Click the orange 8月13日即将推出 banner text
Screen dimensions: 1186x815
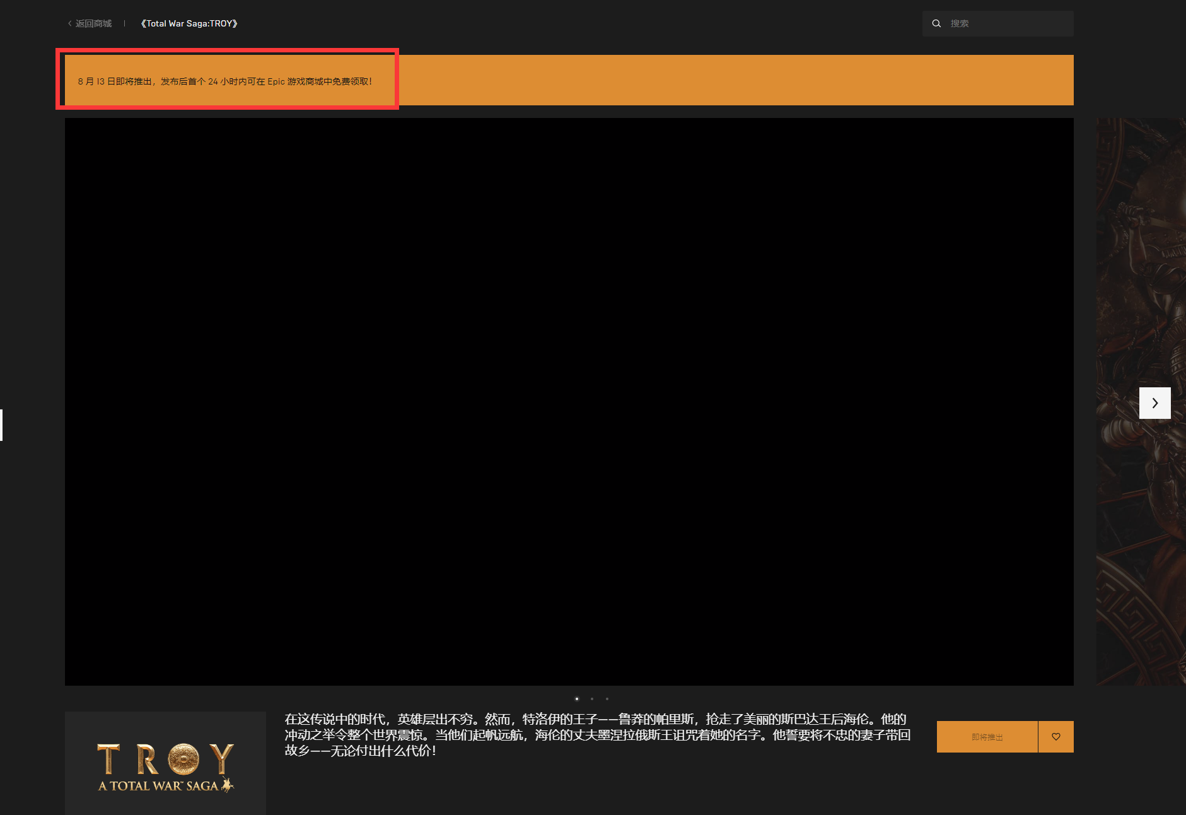225,81
